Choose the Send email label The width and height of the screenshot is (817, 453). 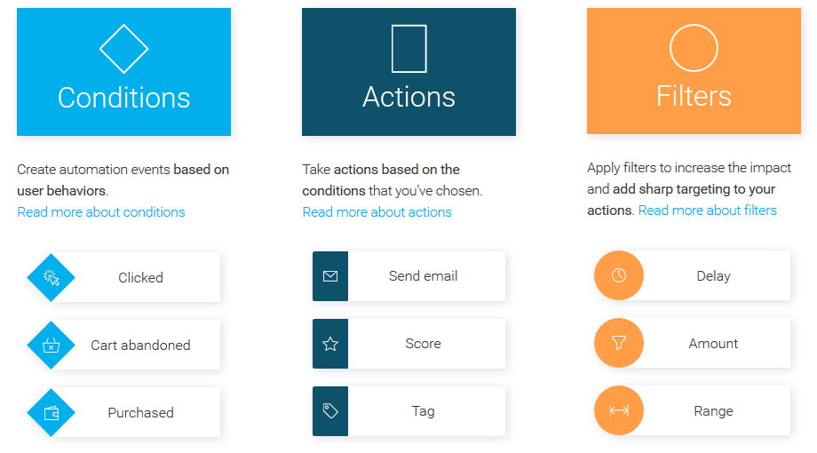click(x=423, y=275)
